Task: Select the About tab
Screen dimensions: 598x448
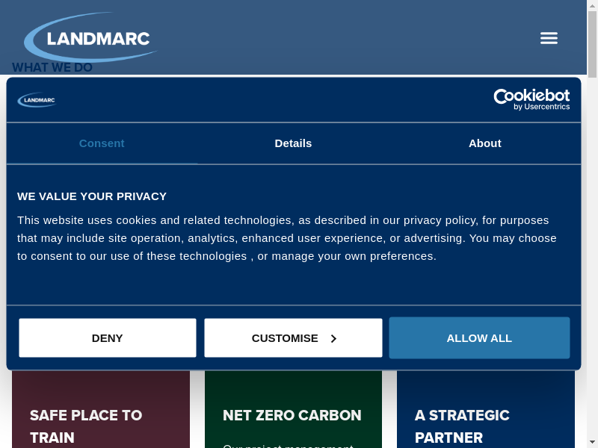Action: click(484, 143)
